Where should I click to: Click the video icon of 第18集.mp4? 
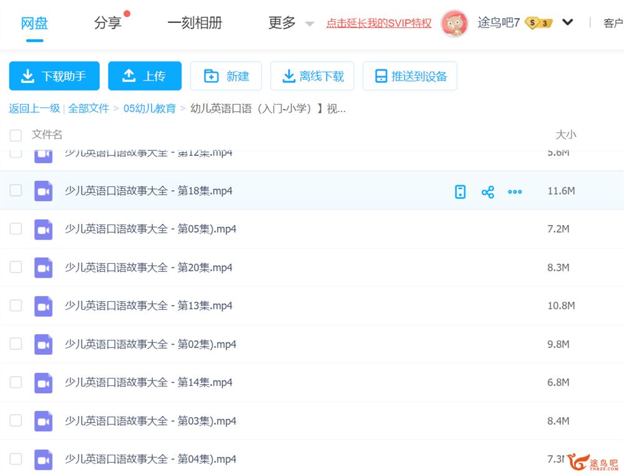pyautogui.click(x=44, y=191)
